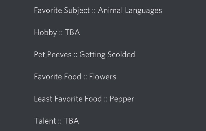Select the "Getting Scolded" value text
206x131 pixels.
(x=107, y=55)
